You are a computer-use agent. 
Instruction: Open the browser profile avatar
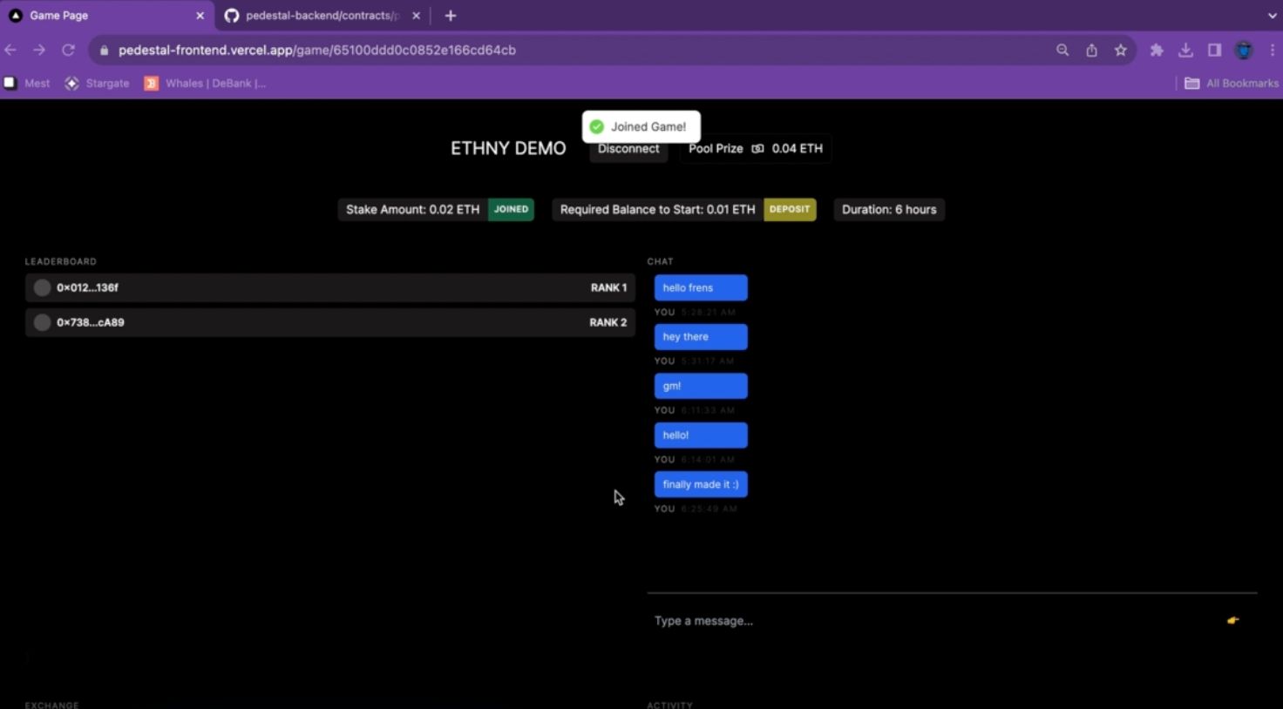tap(1244, 51)
